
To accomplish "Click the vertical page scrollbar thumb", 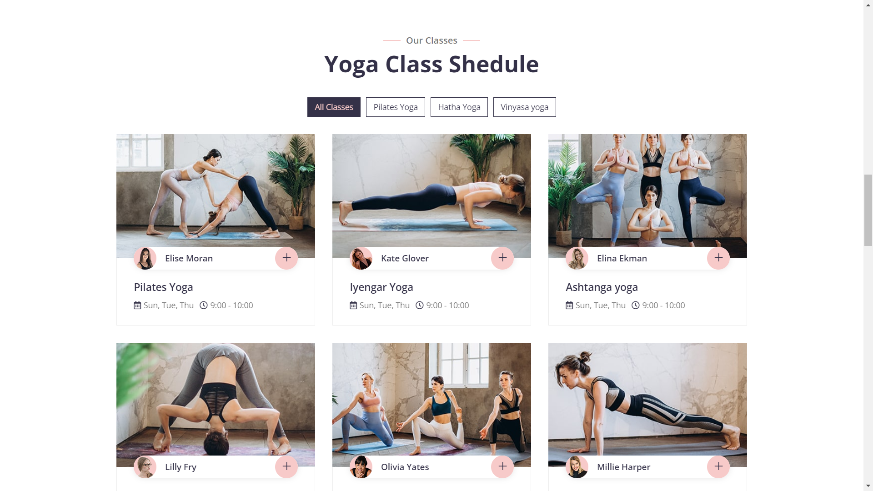I will (x=868, y=210).
